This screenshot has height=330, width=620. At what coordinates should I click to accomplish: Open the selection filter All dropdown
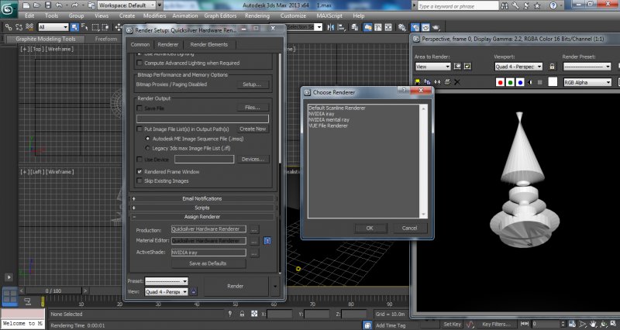click(53, 27)
